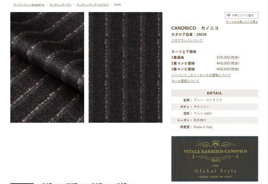This screenshot has width=268, height=184.
Task: Open the two-pants and three-piece pricing link
Action: [201, 75]
